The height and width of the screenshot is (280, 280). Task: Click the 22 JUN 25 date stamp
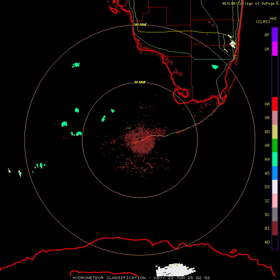pos(180,278)
